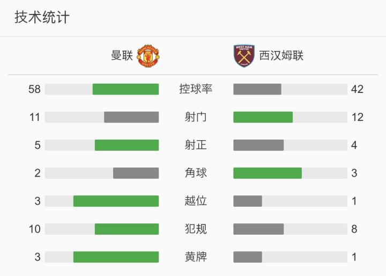Click the 技术统计 section heading
The height and width of the screenshot is (276, 386).
42,18
